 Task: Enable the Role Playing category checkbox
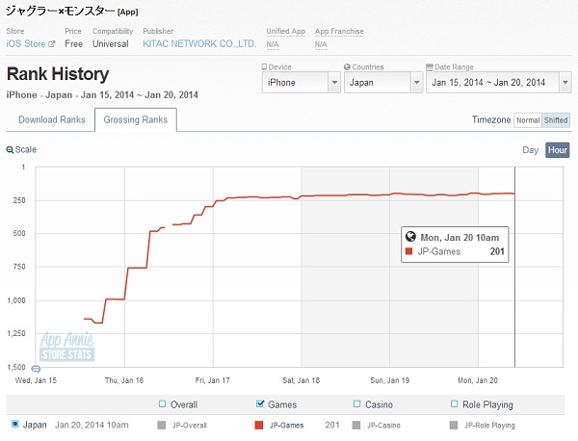click(455, 403)
